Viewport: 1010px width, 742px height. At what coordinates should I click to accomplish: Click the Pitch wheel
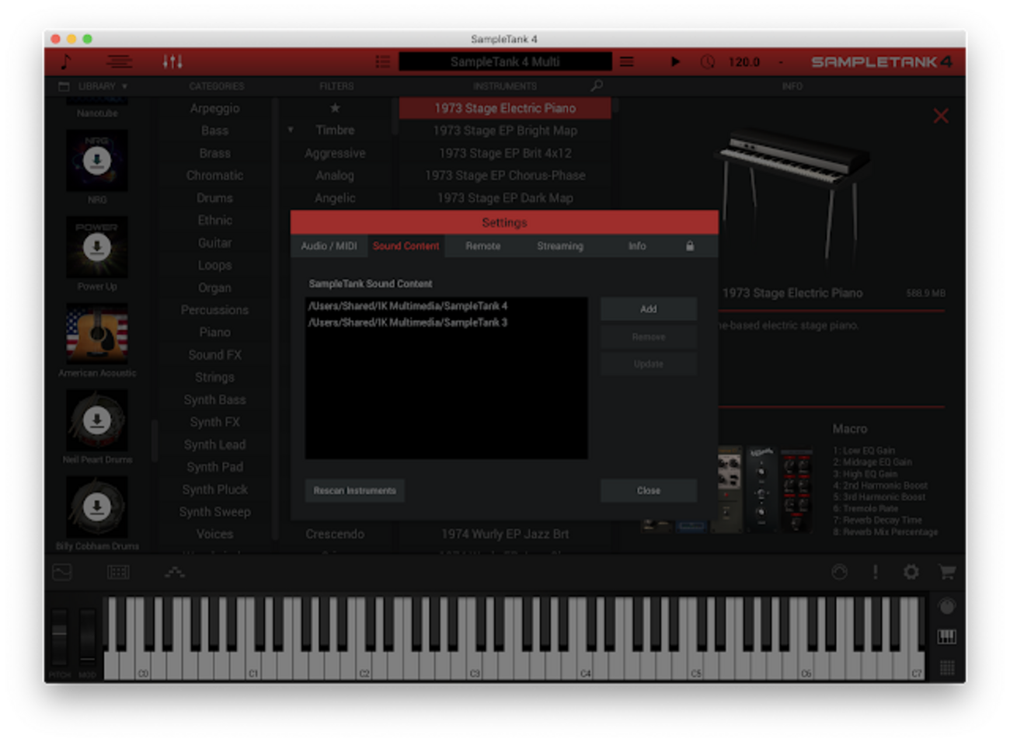coord(60,637)
